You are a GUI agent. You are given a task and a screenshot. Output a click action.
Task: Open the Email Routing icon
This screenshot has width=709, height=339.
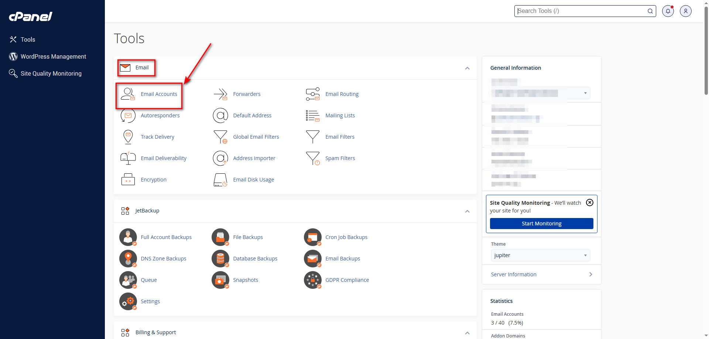(312, 94)
